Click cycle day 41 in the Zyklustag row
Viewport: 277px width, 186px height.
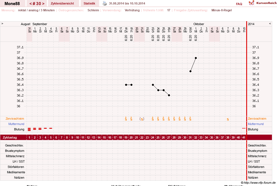(x=244, y=137)
